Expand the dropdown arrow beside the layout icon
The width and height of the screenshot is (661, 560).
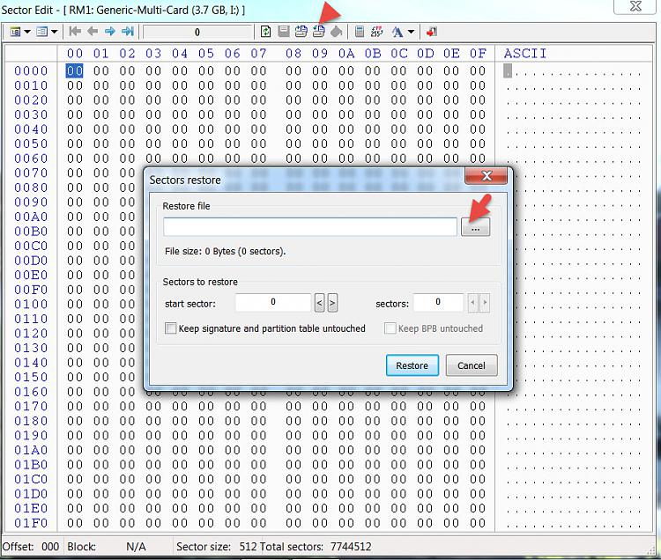[54, 32]
